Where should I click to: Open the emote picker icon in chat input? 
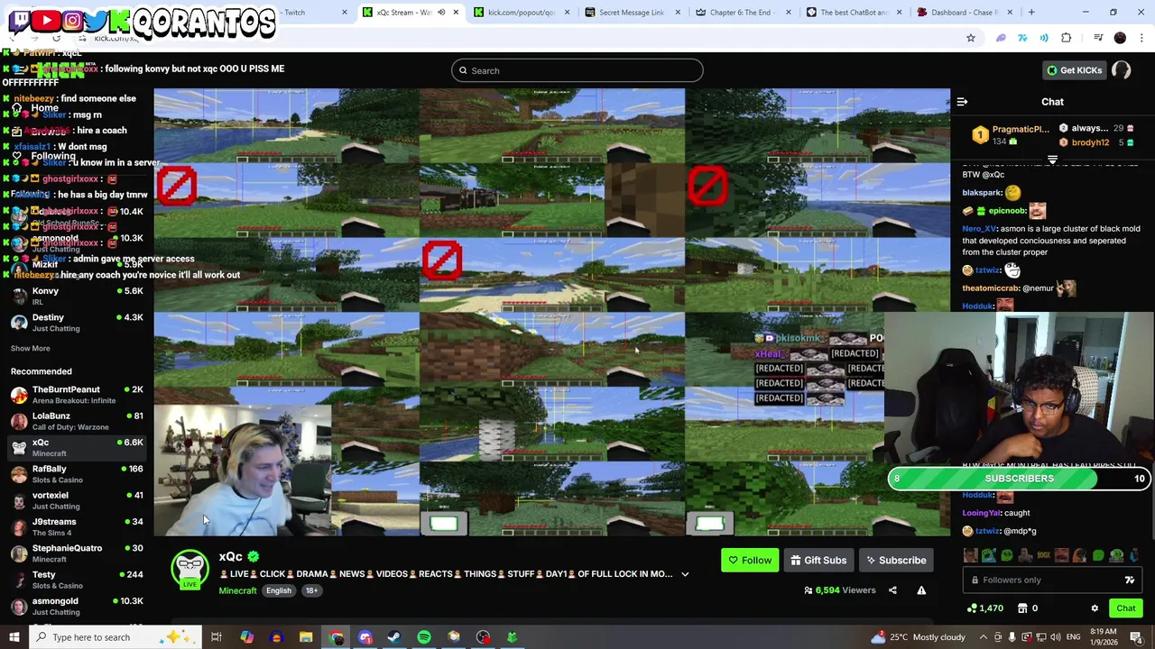1129,580
